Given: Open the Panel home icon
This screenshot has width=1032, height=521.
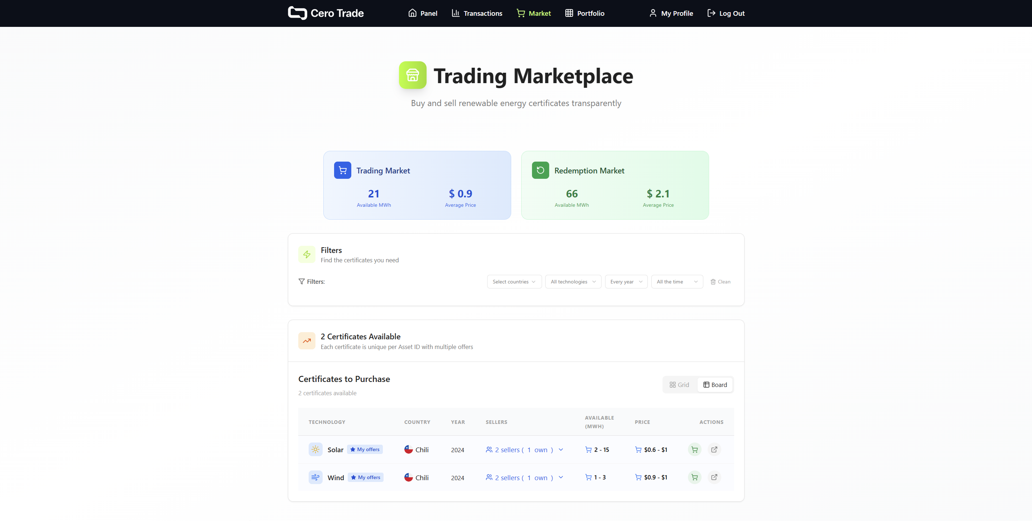Looking at the screenshot, I should coord(413,13).
